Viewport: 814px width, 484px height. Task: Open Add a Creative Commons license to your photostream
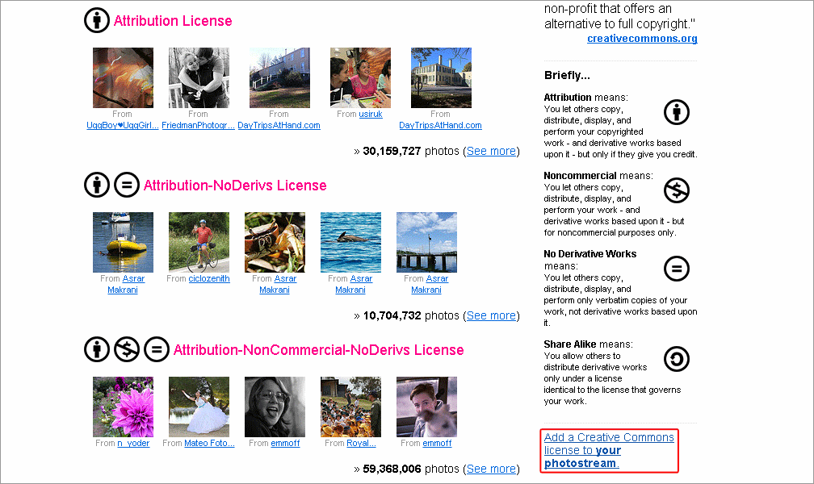click(x=609, y=450)
